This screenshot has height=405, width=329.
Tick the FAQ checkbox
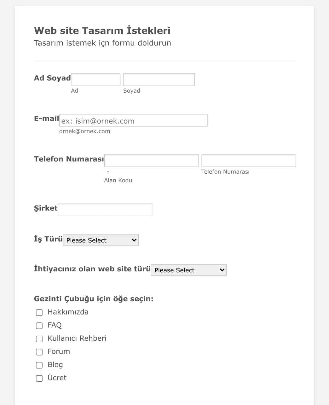click(39, 326)
